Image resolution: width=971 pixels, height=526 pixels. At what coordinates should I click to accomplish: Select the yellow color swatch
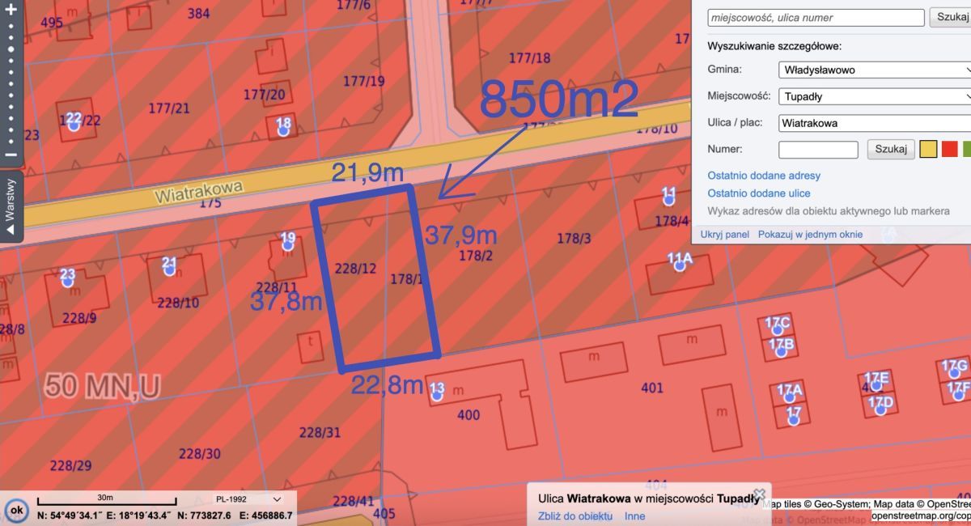929,149
